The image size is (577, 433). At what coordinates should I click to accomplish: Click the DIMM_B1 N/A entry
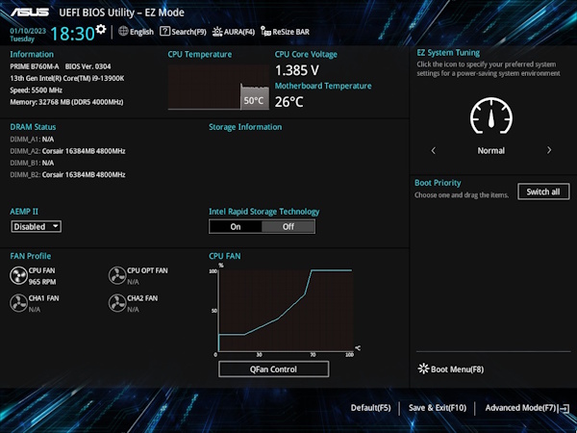tap(32, 163)
